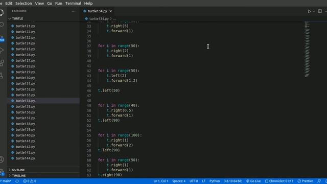Viewport: 327px width, 184px height.
Task: Split the editor to the right
Action: (x=320, y=11)
